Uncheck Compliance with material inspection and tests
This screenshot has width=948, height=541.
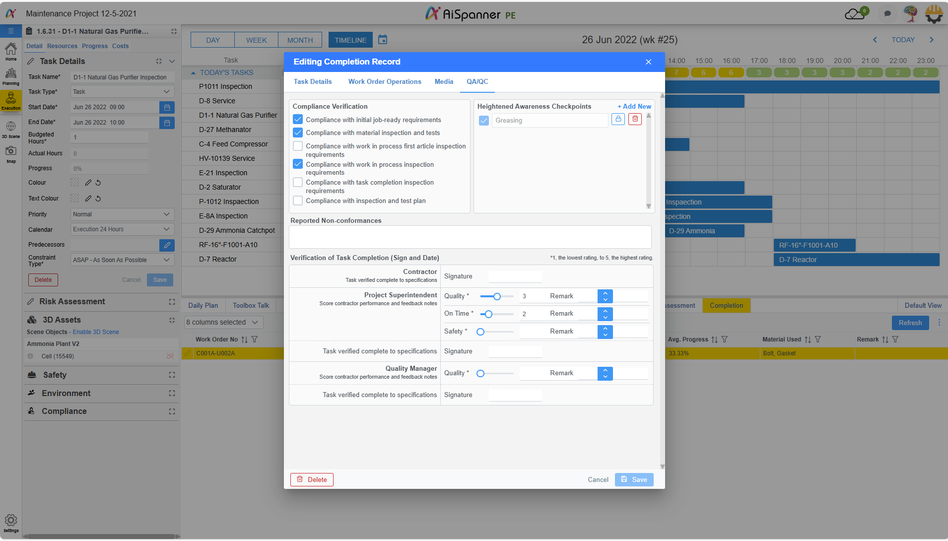point(298,133)
